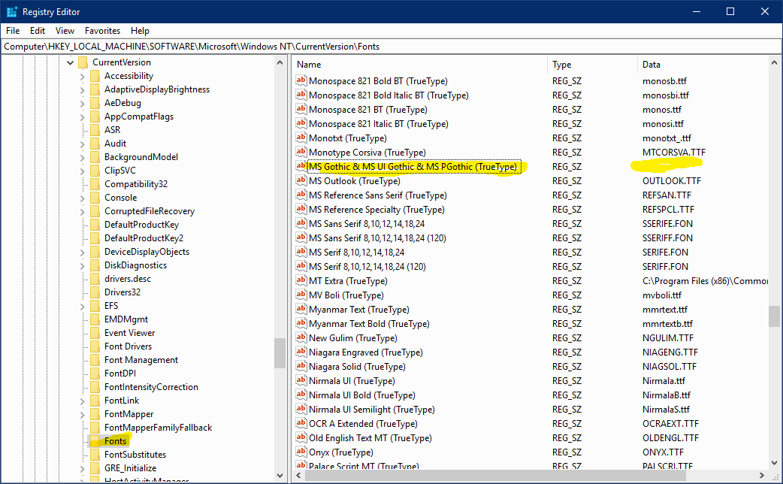Viewport: 783px width, 484px height.
Task: Click the values list vertical scrollbar thumb
Action: pos(774,316)
